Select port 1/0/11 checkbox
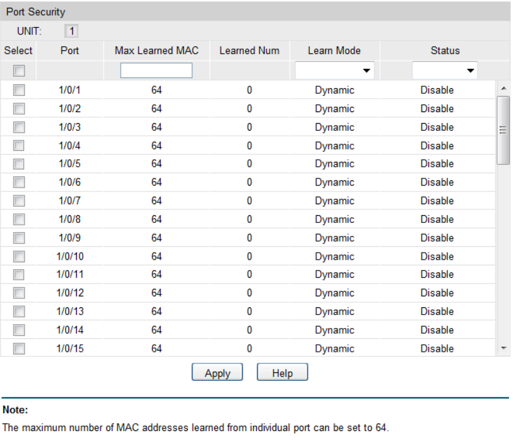This screenshot has width=513, height=442. point(19,274)
